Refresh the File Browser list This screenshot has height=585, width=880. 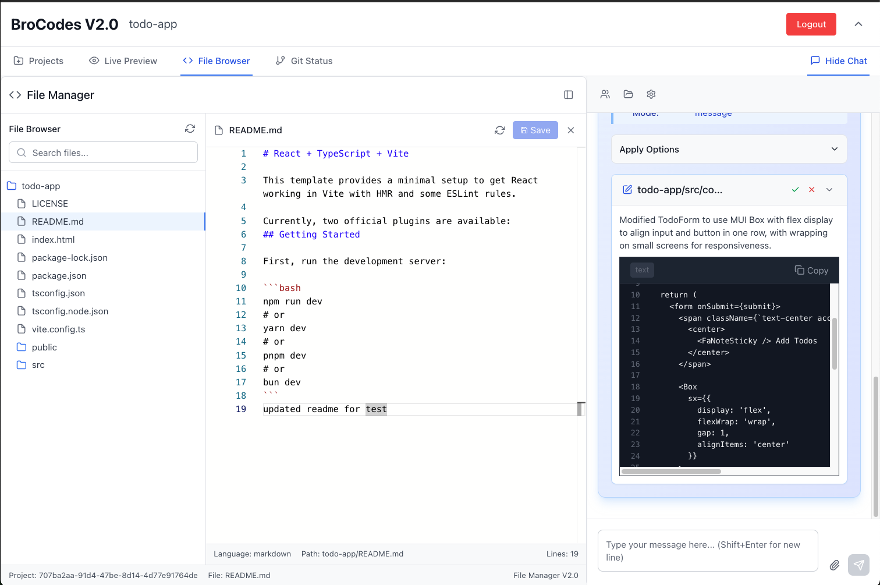pyautogui.click(x=190, y=129)
